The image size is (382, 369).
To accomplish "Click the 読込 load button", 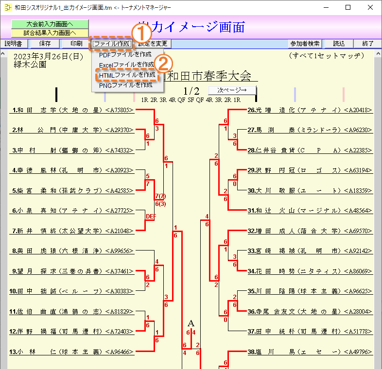I will click(339, 44).
